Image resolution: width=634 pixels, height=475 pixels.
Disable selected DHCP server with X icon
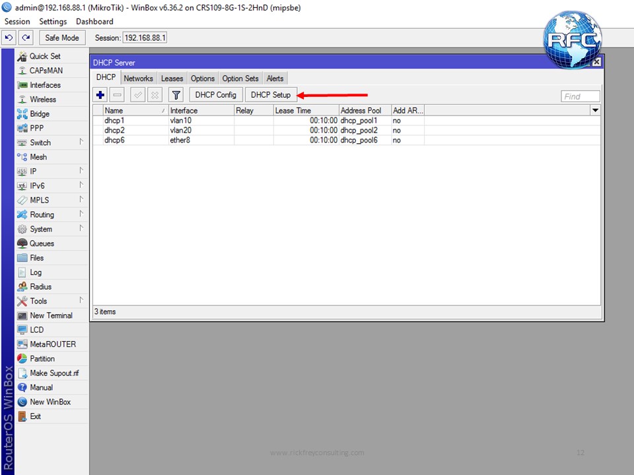click(155, 95)
